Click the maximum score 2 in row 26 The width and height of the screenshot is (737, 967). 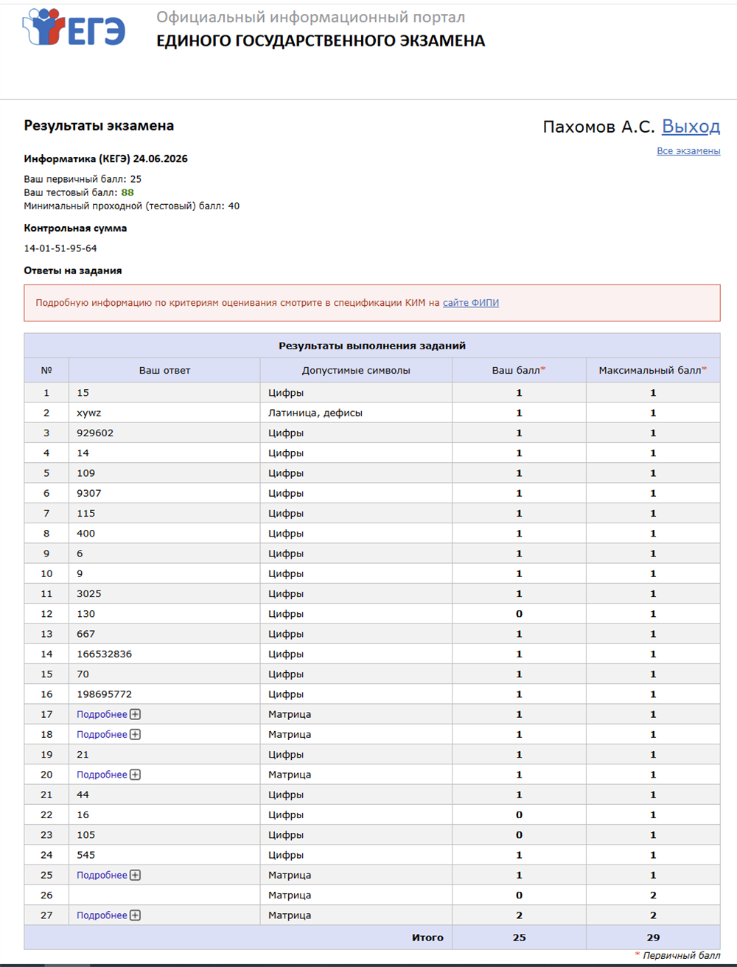(x=653, y=896)
